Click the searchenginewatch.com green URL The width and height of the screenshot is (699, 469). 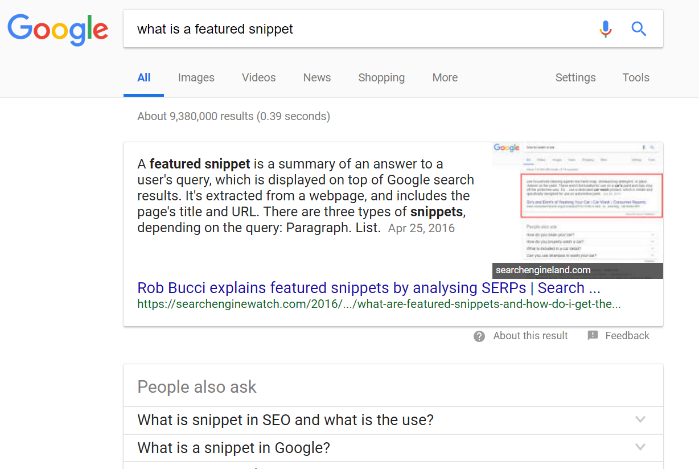379,304
